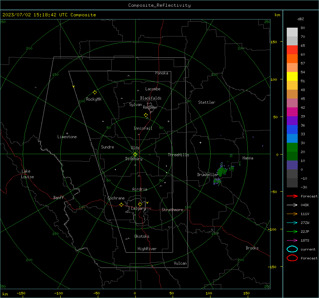
Task: Click the red forecast arrow in legend
Action: pos(292,196)
